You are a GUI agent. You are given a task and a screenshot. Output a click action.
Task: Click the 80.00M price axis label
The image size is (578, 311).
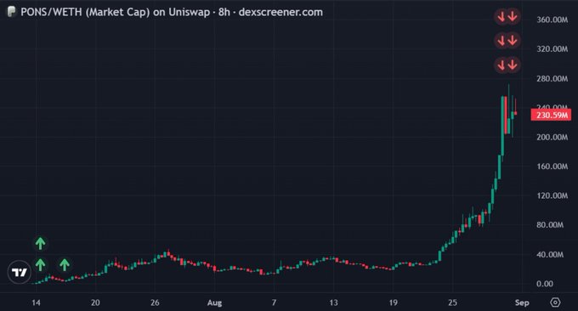[550, 225]
